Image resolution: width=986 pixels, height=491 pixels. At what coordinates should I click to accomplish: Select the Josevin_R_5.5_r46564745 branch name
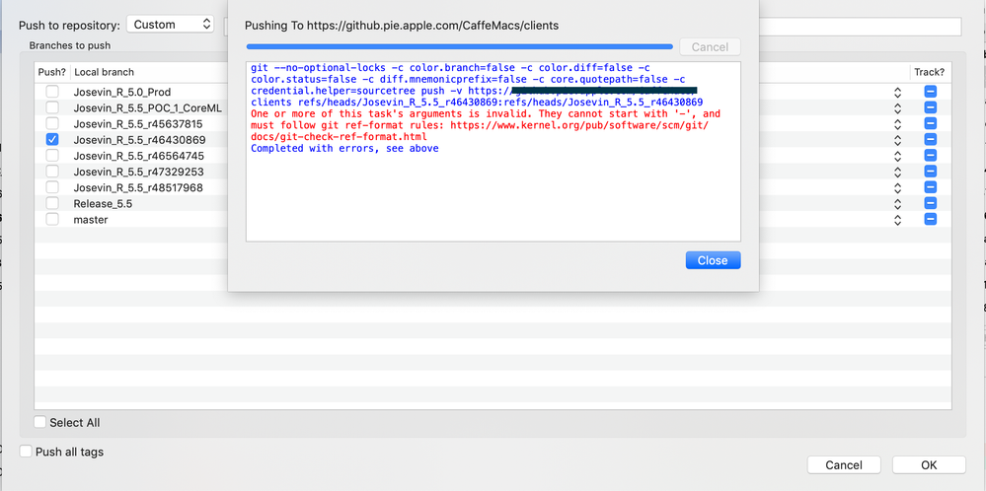point(138,156)
